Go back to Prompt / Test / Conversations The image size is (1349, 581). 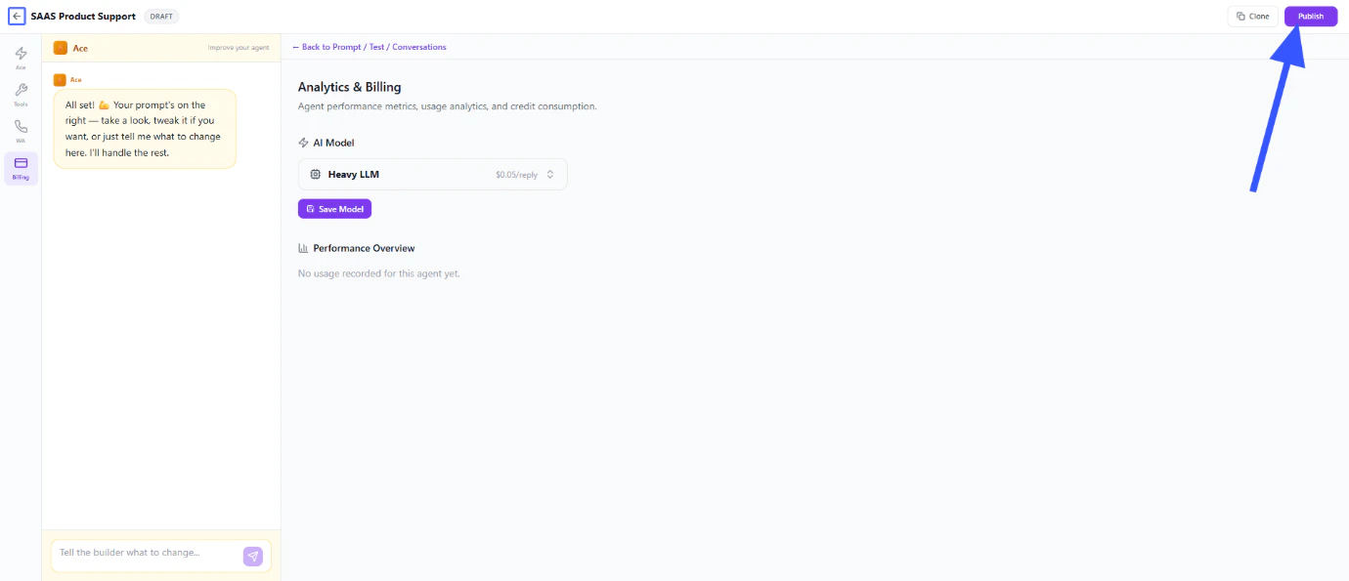[370, 47]
